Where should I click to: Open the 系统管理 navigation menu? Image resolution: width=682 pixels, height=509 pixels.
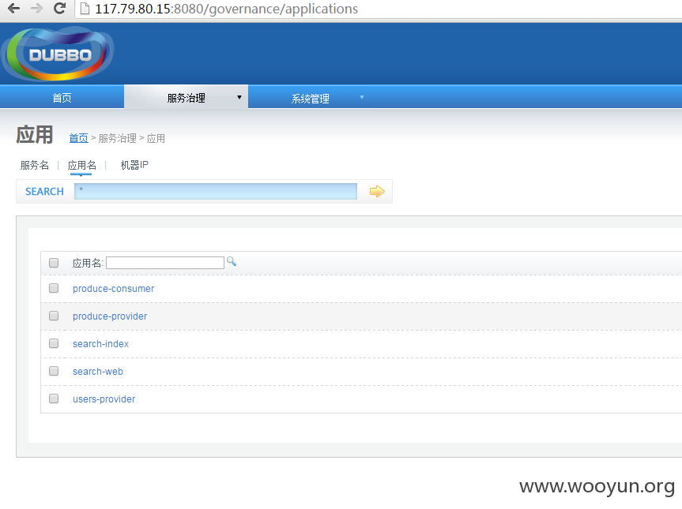[x=310, y=98]
